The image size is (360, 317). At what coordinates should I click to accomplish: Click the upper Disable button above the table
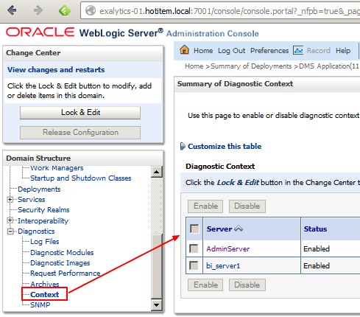point(247,206)
